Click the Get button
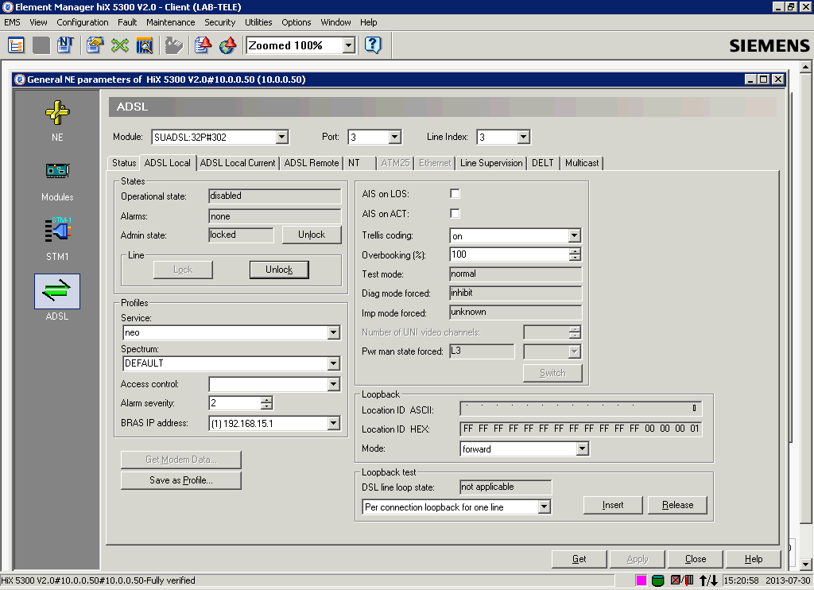Image resolution: width=814 pixels, height=590 pixels. tap(579, 559)
